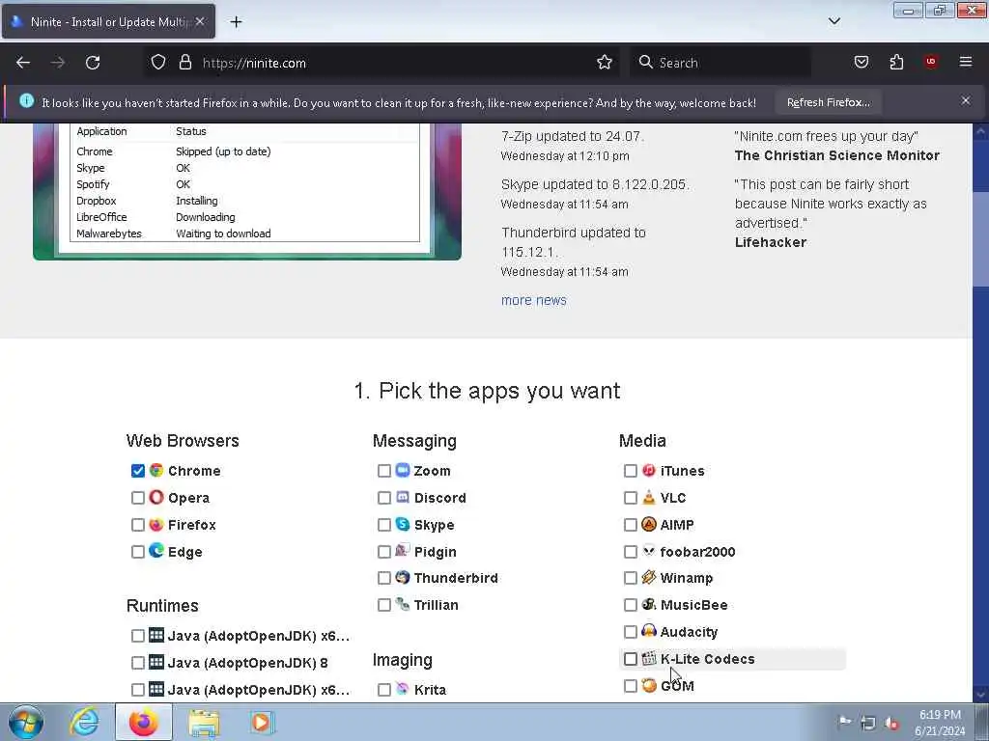The width and height of the screenshot is (989, 741).
Task: Switch to the Ninite tab
Action: click(x=108, y=21)
